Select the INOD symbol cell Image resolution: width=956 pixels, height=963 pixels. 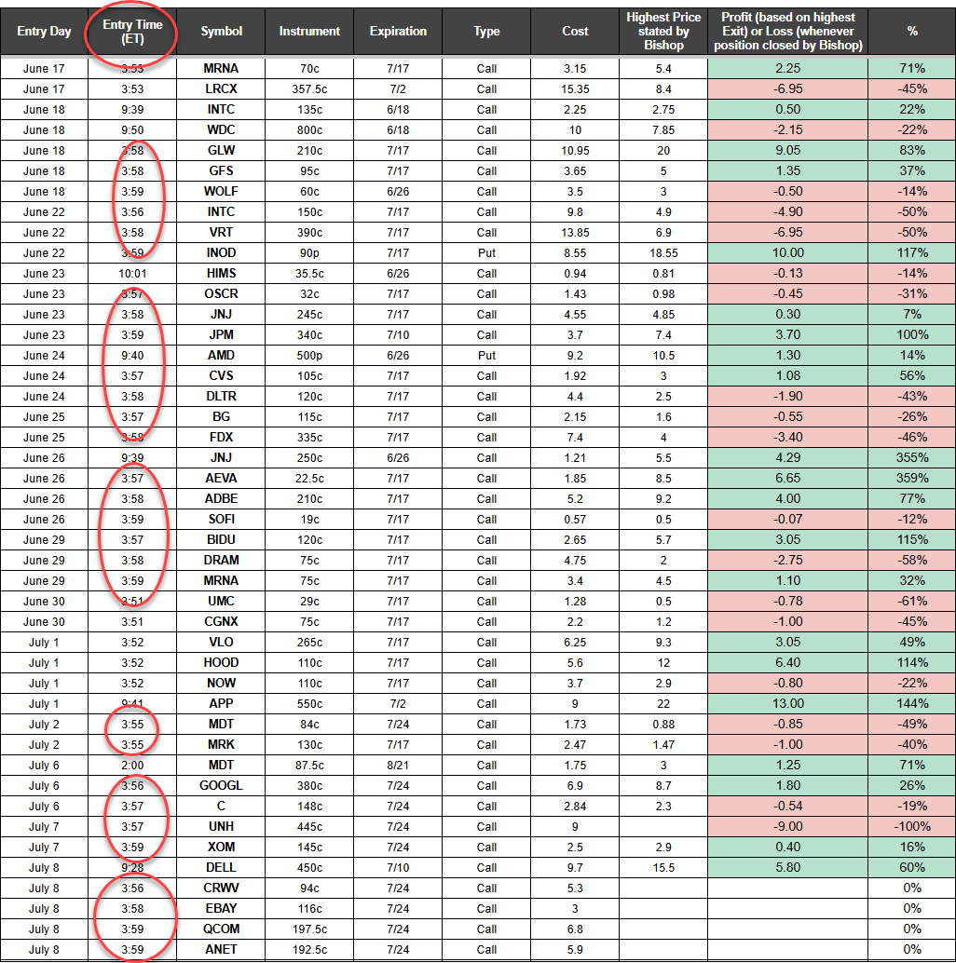tap(221, 253)
